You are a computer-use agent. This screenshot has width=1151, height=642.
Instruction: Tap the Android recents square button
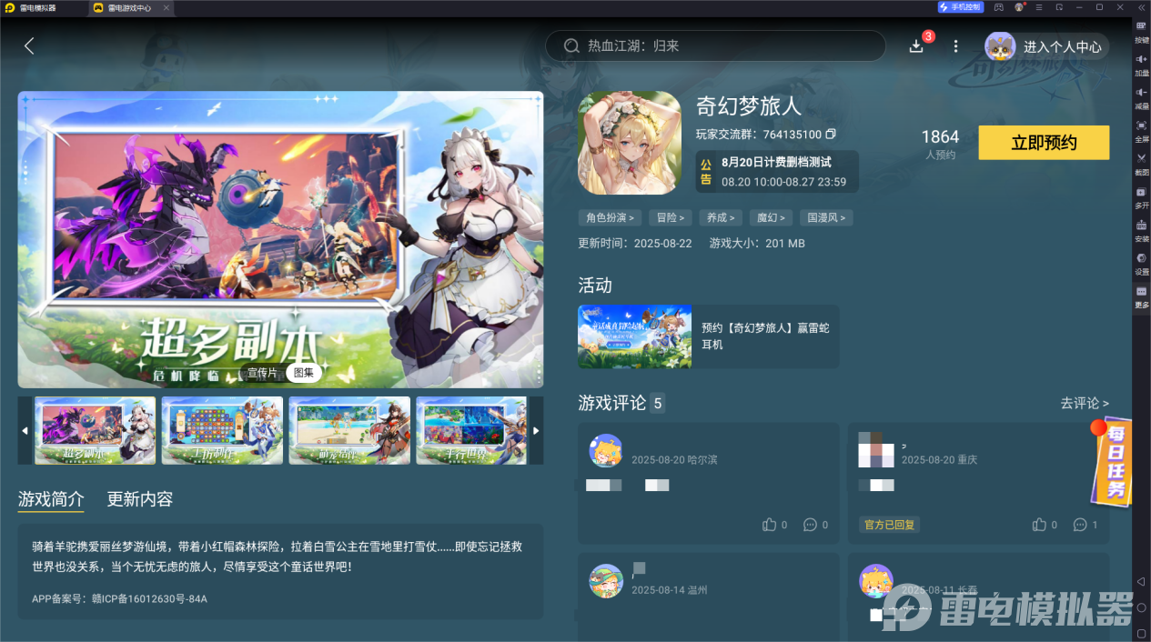pyautogui.click(x=1141, y=632)
